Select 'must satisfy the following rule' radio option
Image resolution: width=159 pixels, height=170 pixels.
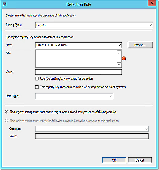tap(7, 121)
